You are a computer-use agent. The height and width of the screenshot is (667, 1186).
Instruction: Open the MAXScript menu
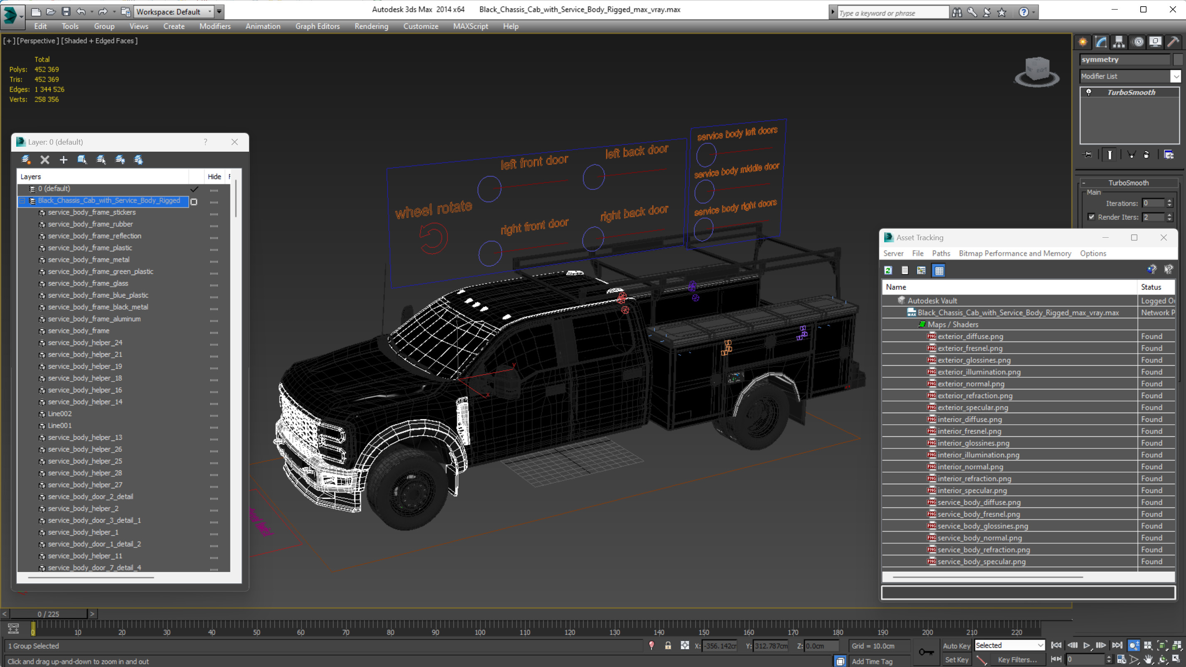tap(470, 26)
